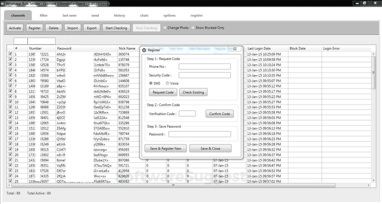Screen dimensions: 382x204
Task: Click the Verification Code input box
Action: point(187,113)
